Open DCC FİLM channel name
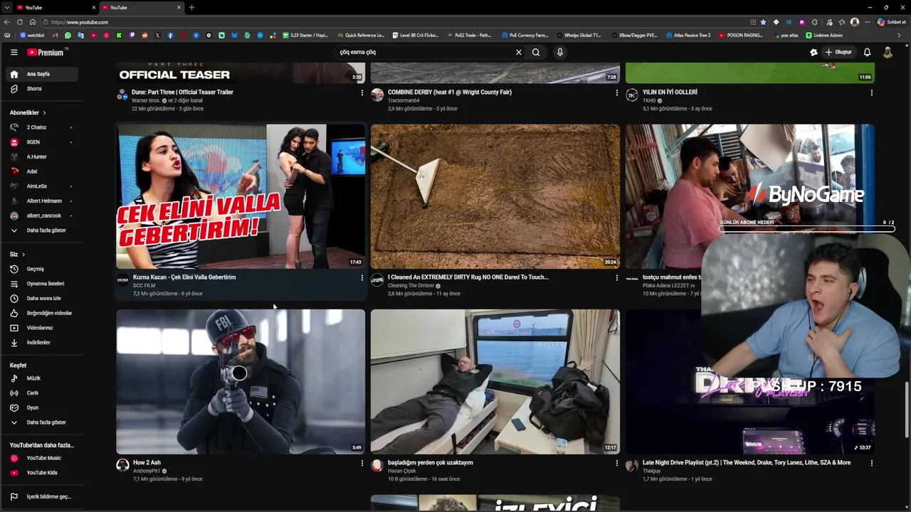Image resolution: width=911 pixels, height=512 pixels. (144, 286)
